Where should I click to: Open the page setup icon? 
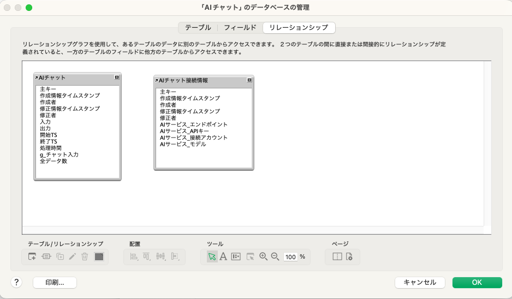point(349,256)
